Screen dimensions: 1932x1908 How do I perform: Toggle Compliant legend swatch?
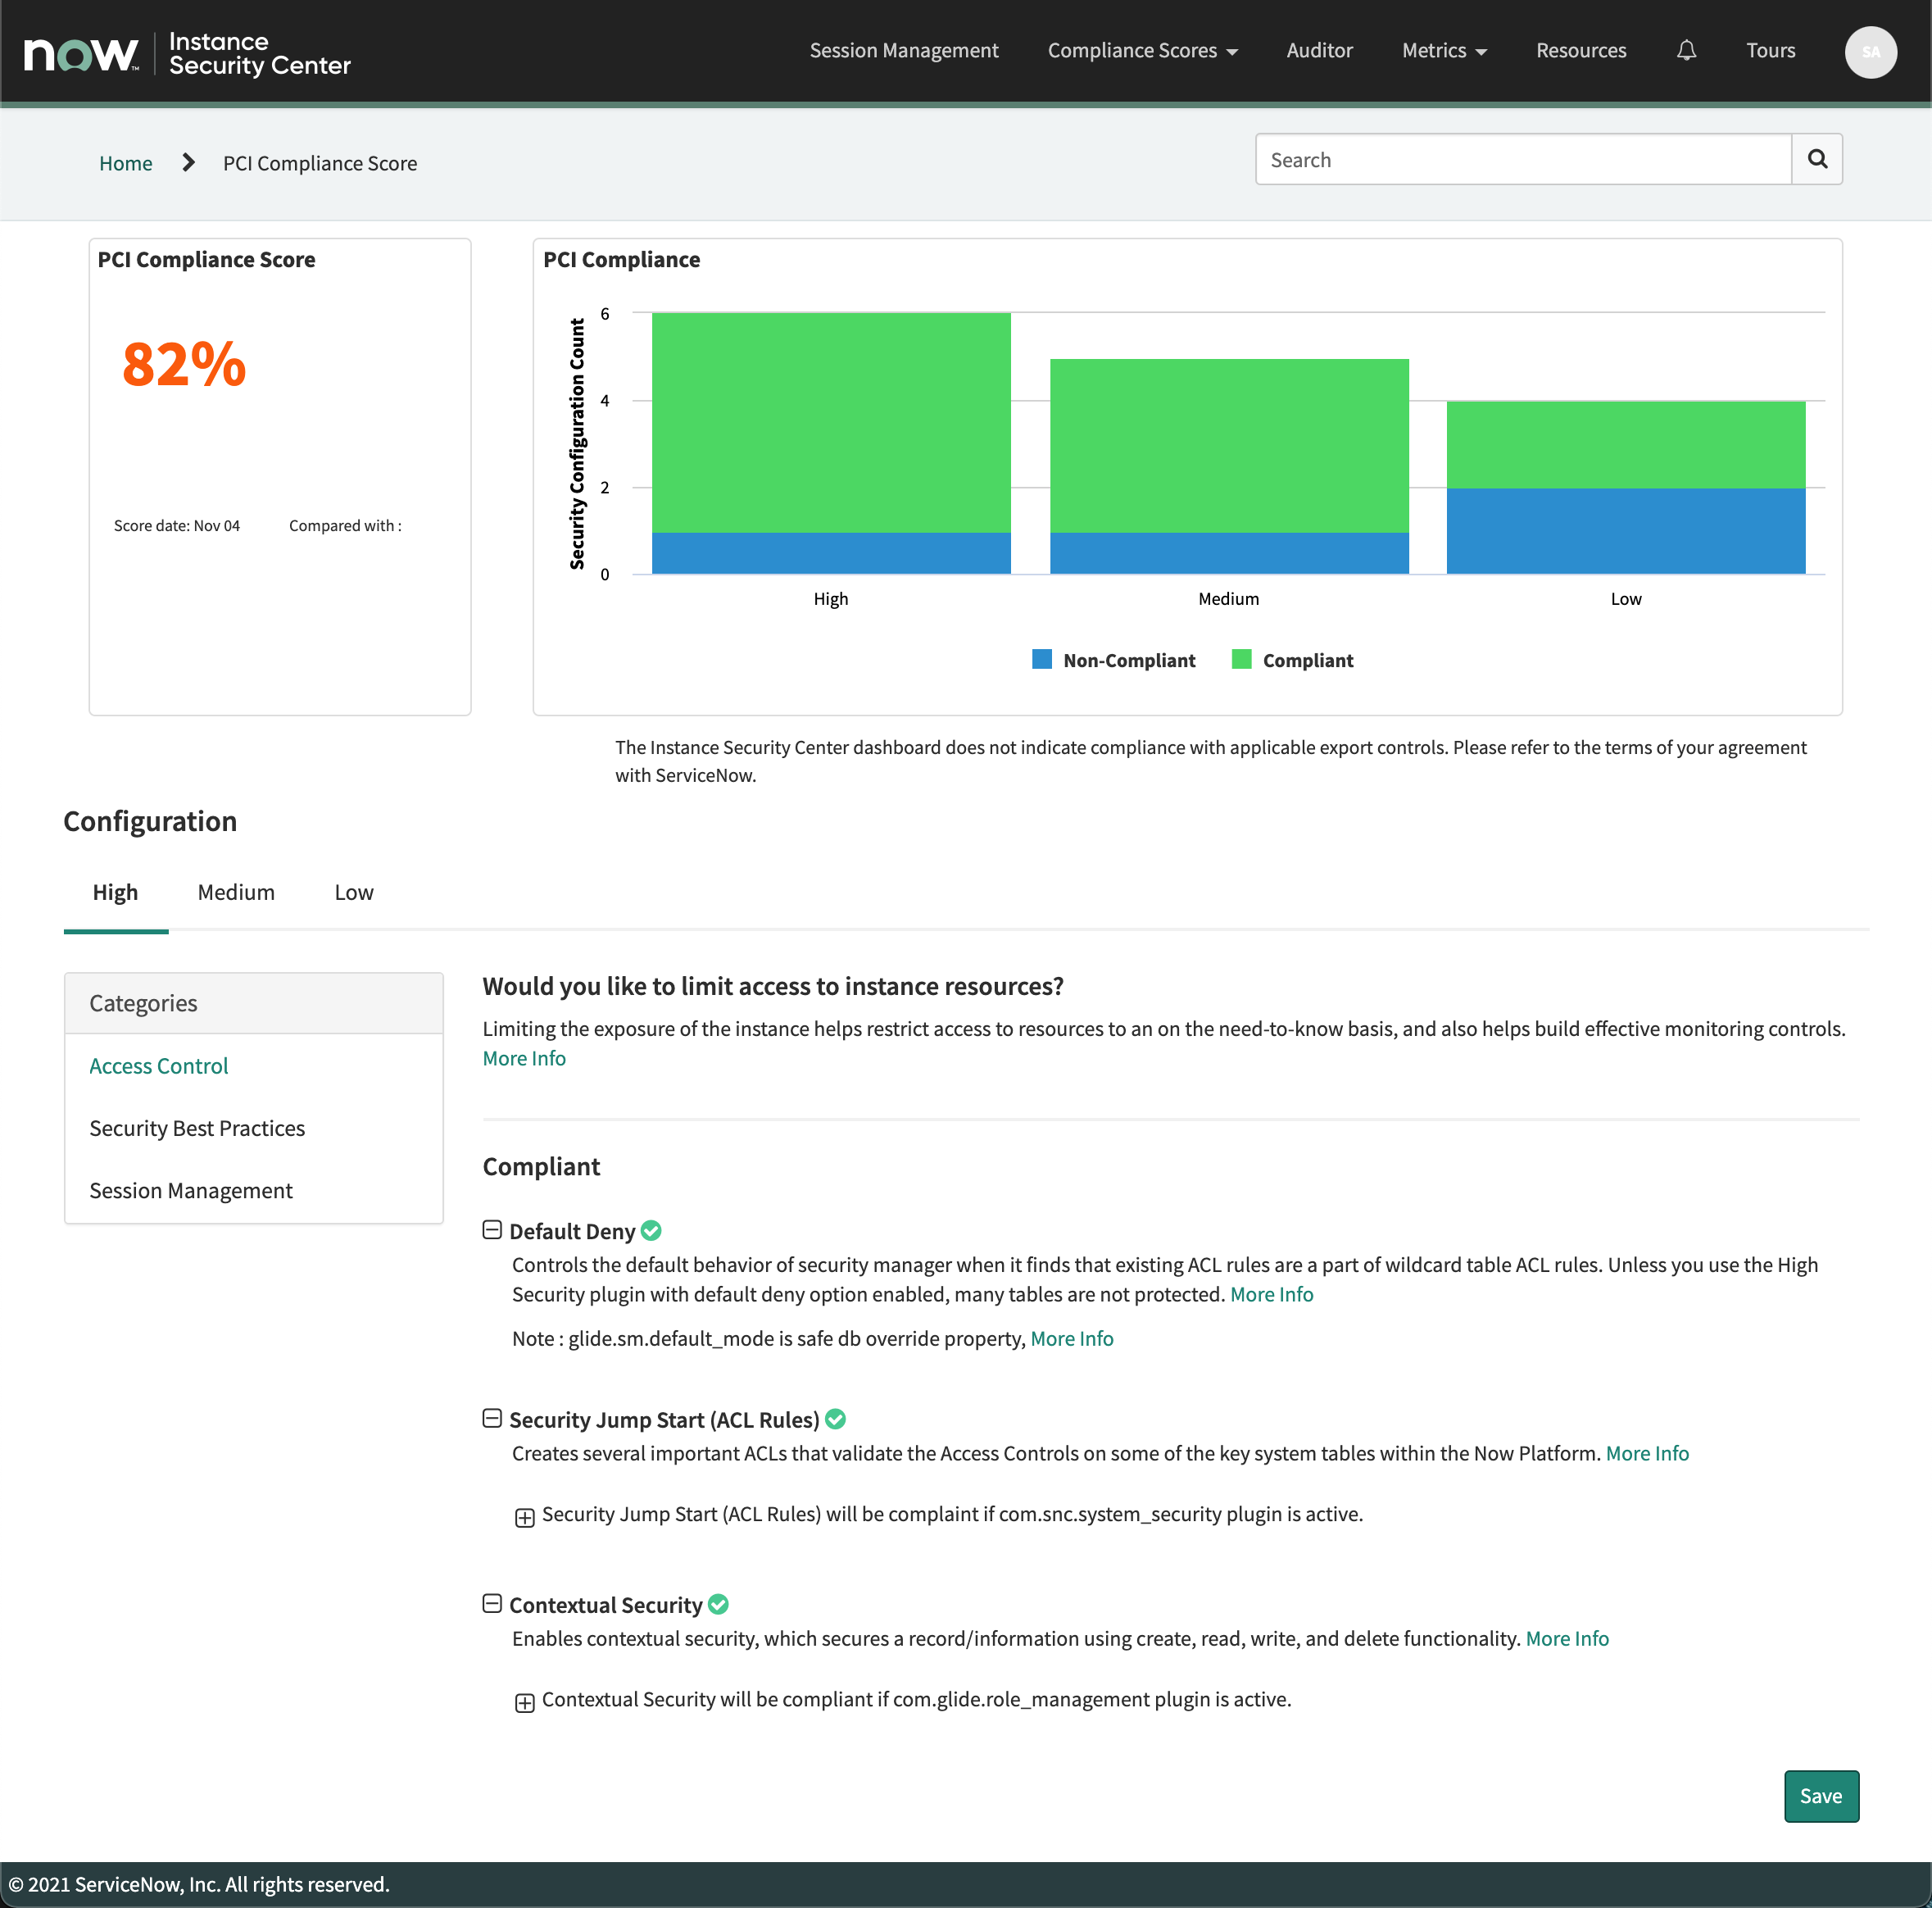point(1241,659)
